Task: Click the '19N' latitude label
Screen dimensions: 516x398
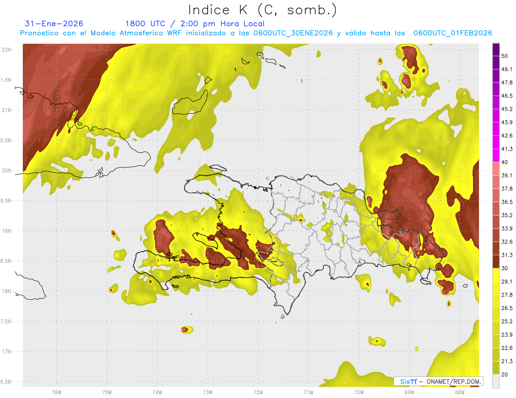Action: pos(7,231)
